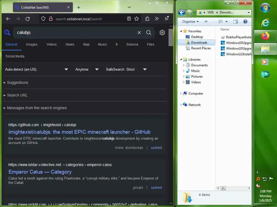This screenshot has height=207, width=277.
Task: Expand the Network tree node
Action: click(x=181, y=105)
